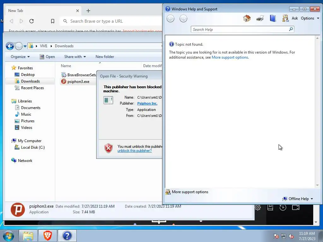
Task: Click the Search Help magnifier icon
Action: click(291, 29)
